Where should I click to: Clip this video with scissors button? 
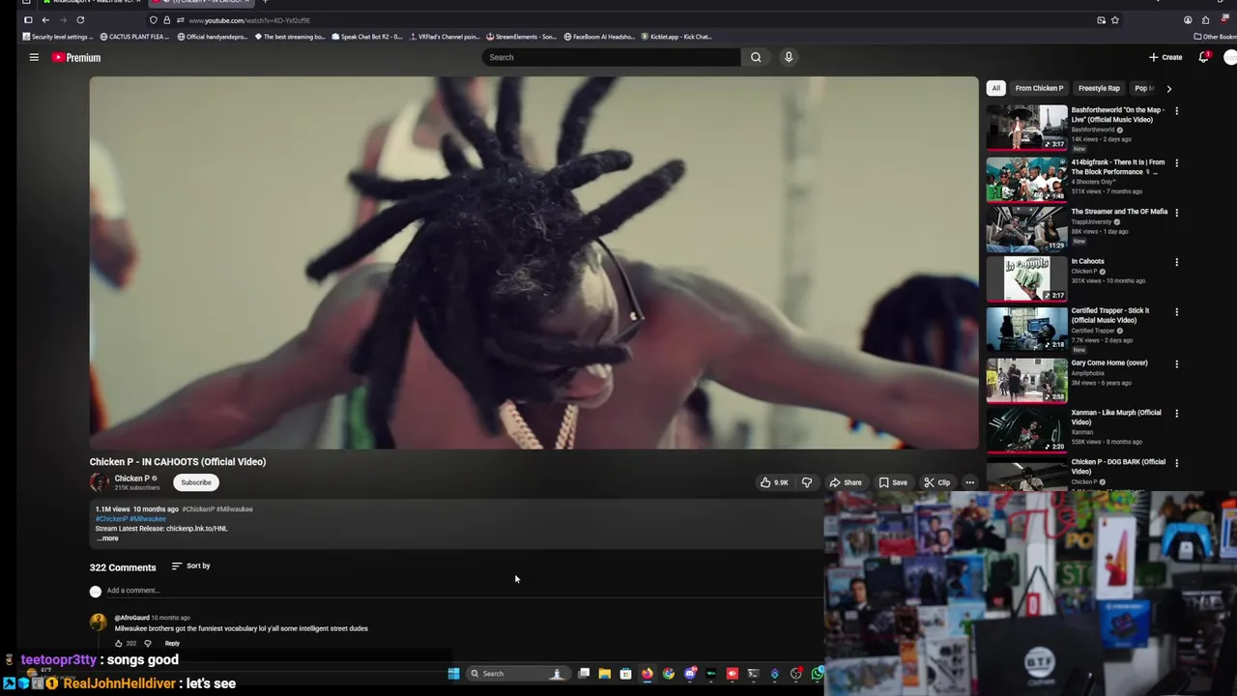coord(936,482)
